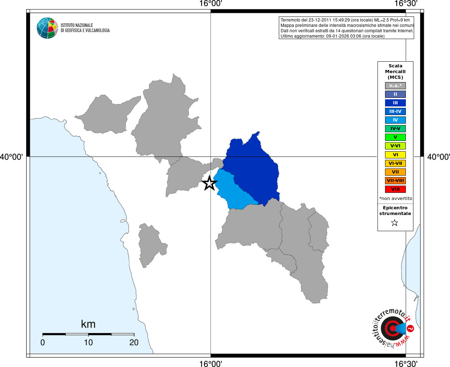Image resolution: width=450 pixels, height=367 pixels.
Task: Click the Istituto Nazionale di Geofisica text
Action: (85, 28)
